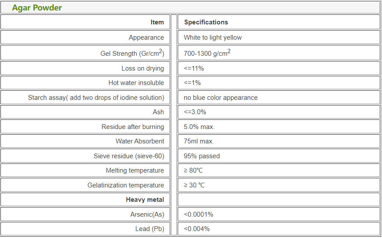Select the 'Item' column header
382x238 pixels.
pyautogui.click(x=157, y=22)
